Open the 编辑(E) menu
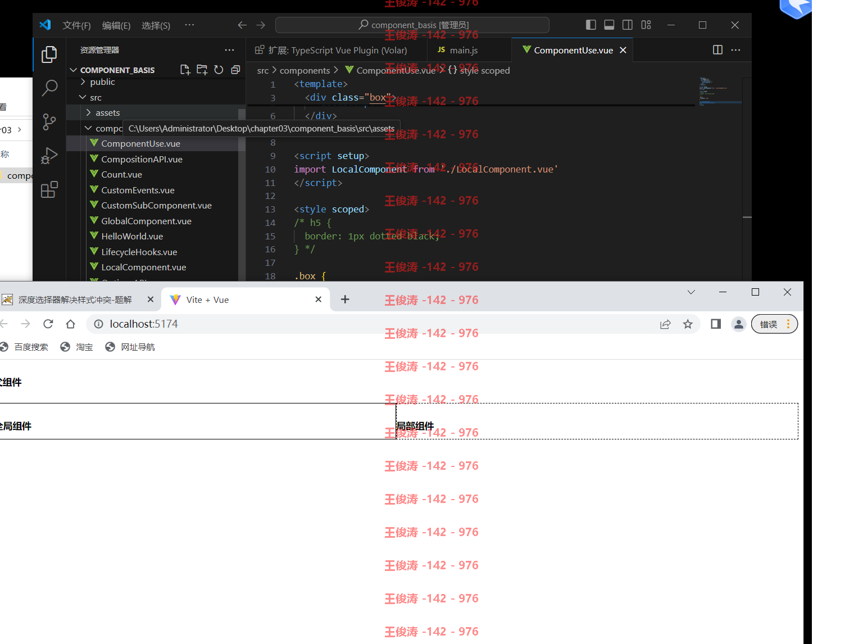The image size is (863, 644). pos(116,25)
